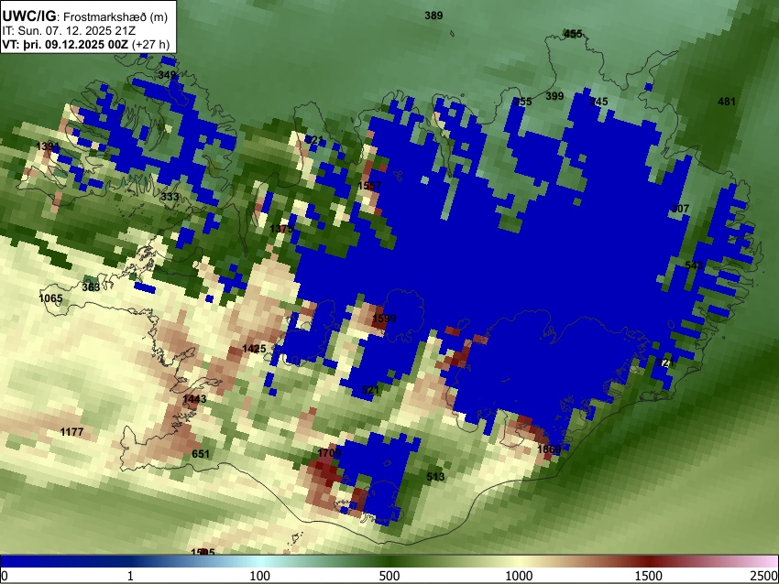Viewport: 779px width, 584px height.
Task: Click the '1391' value on the map
Action: pyautogui.click(x=49, y=146)
